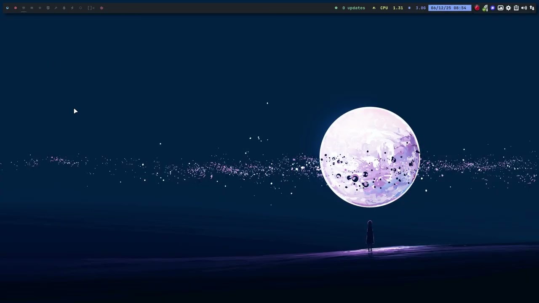This screenshot has height=303, width=539.
Task: Click the speaker volume tray icon
Action: (524, 8)
